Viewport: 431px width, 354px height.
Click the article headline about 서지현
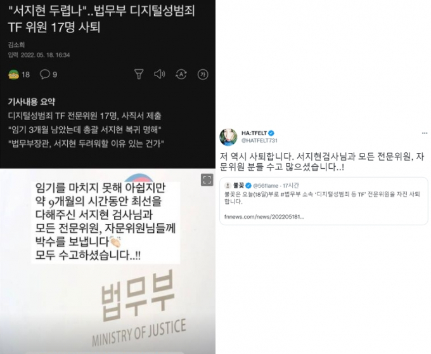click(101, 18)
